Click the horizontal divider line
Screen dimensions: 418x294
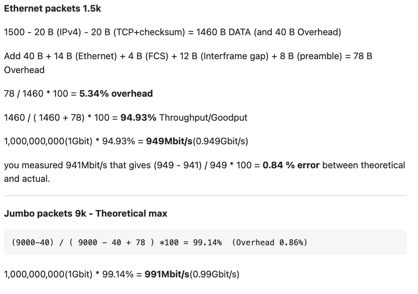pyautogui.click(x=205, y=196)
